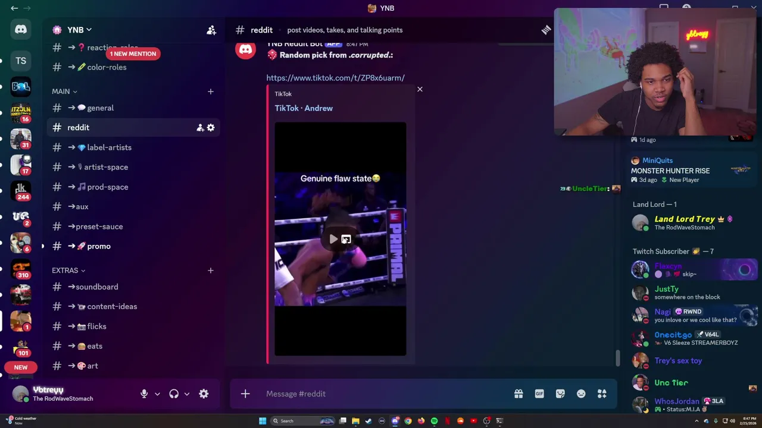Open Windows Start menu

click(263, 421)
